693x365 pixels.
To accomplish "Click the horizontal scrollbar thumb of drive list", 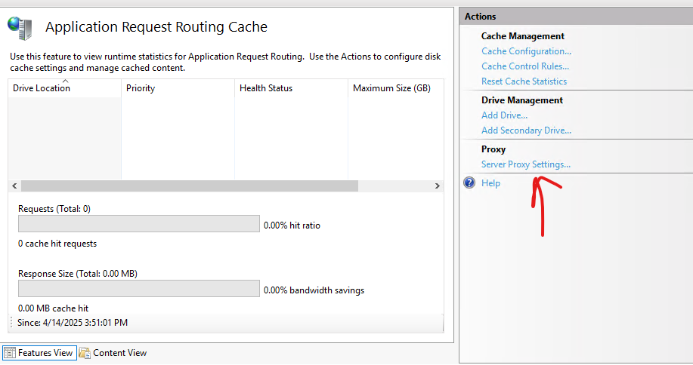I will [x=189, y=186].
